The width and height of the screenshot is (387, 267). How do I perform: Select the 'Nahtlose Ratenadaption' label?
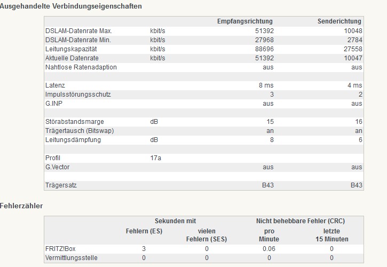tap(81, 67)
